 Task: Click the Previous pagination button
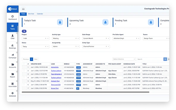[26, 59]
